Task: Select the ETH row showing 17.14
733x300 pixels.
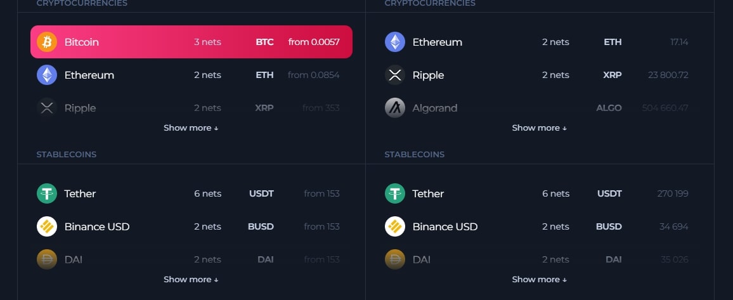Action: click(x=539, y=42)
